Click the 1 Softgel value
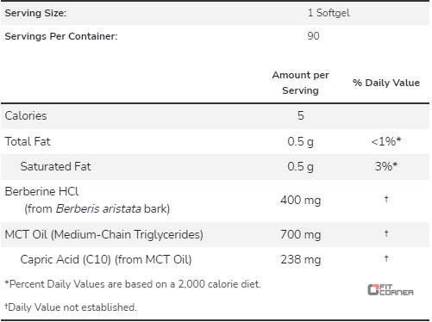 (x=329, y=13)
